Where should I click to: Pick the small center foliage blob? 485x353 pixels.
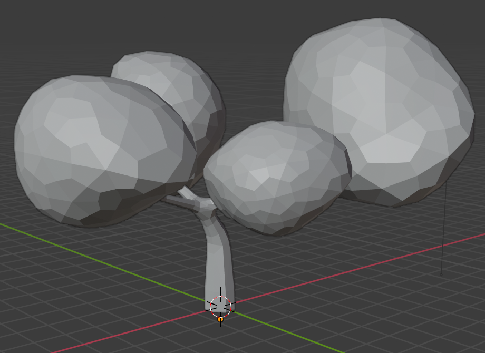click(277, 177)
